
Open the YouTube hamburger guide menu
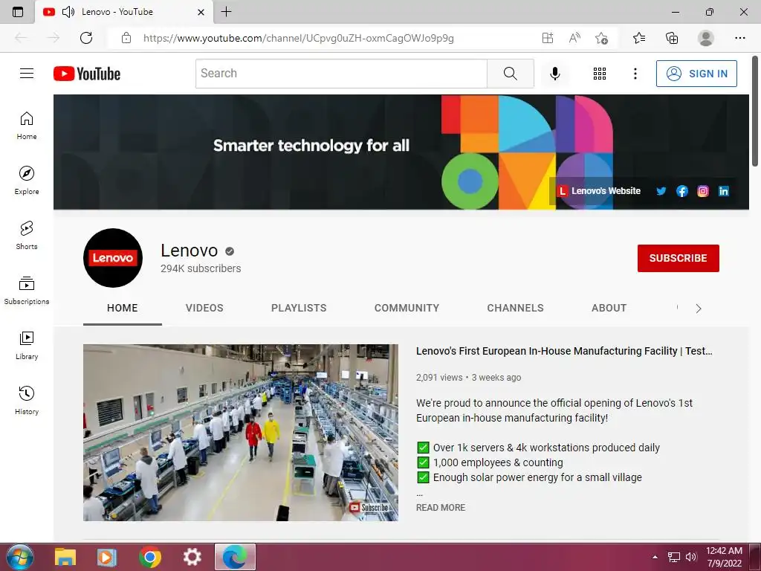27,74
